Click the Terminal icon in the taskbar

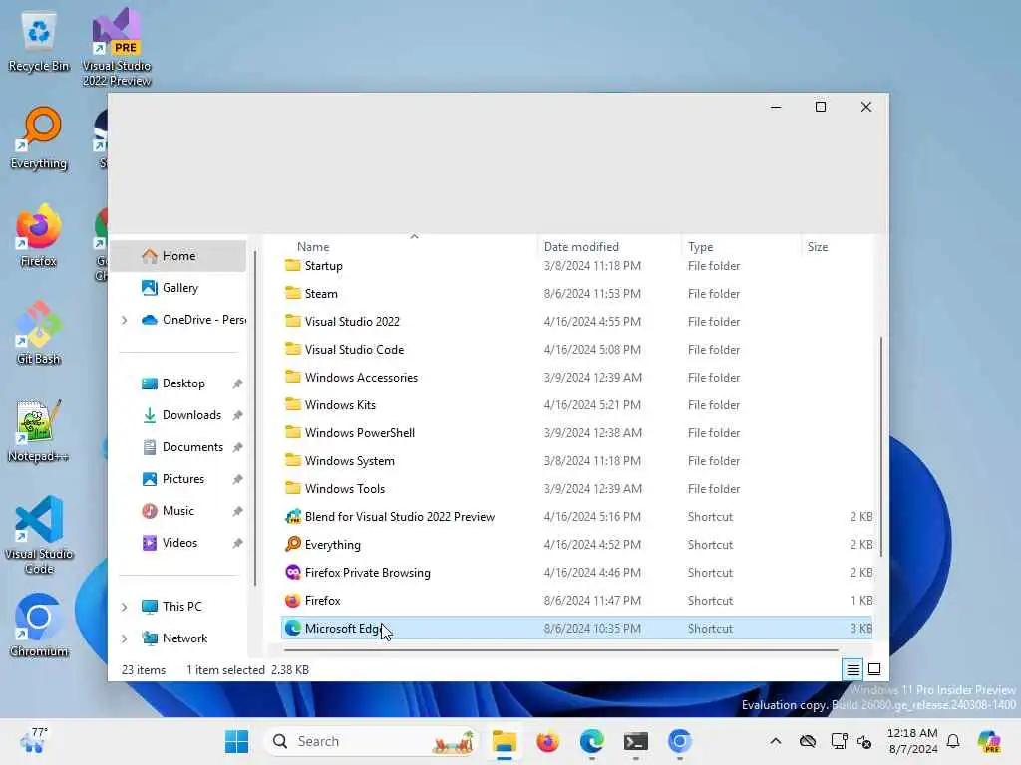pyautogui.click(x=635, y=741)
